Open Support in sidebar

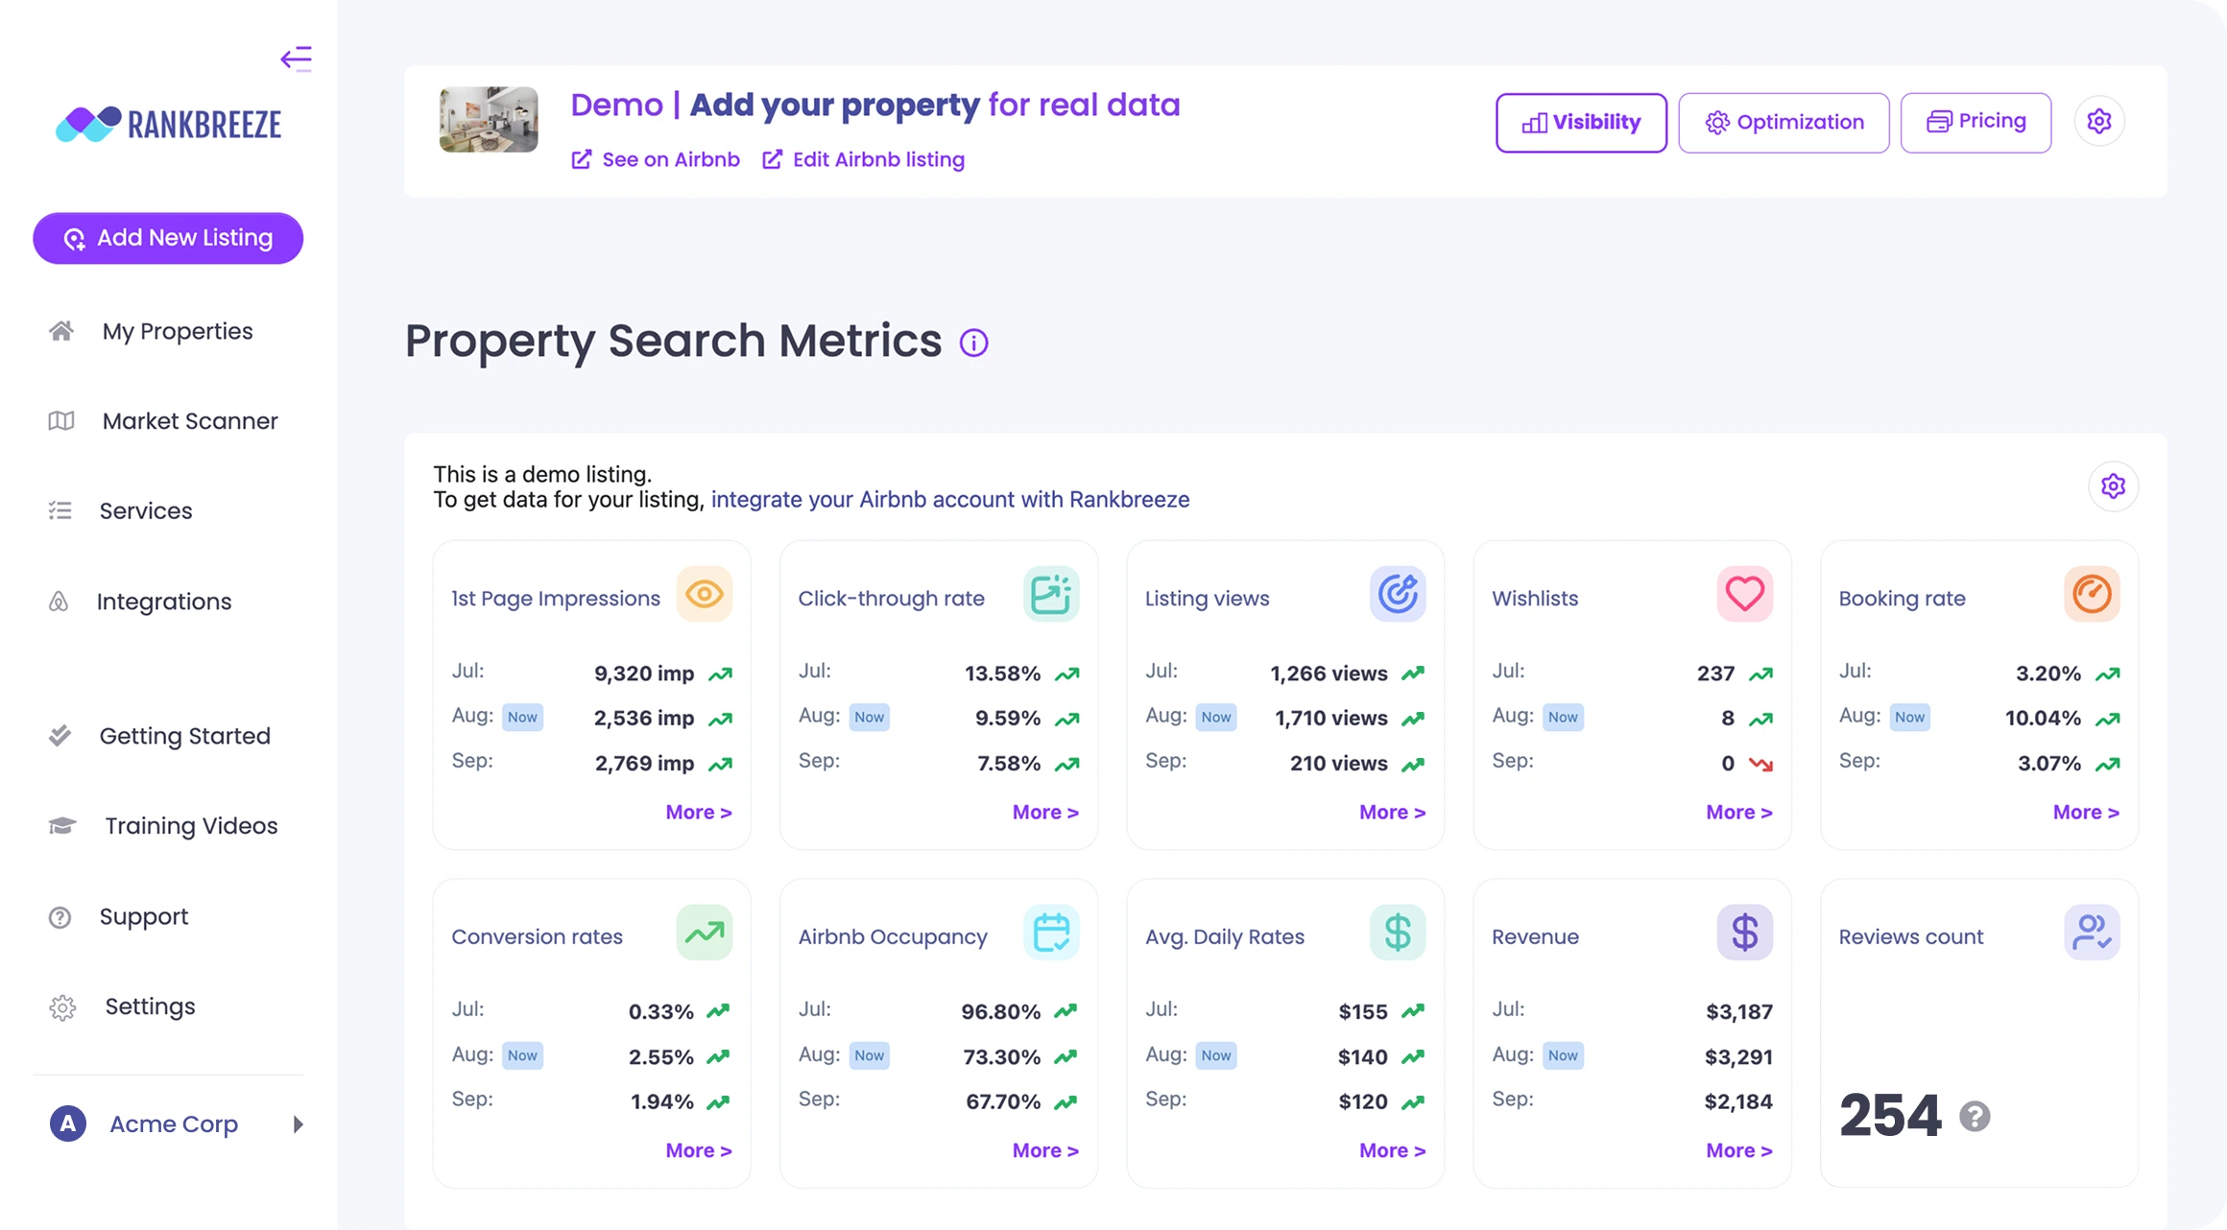120,917
